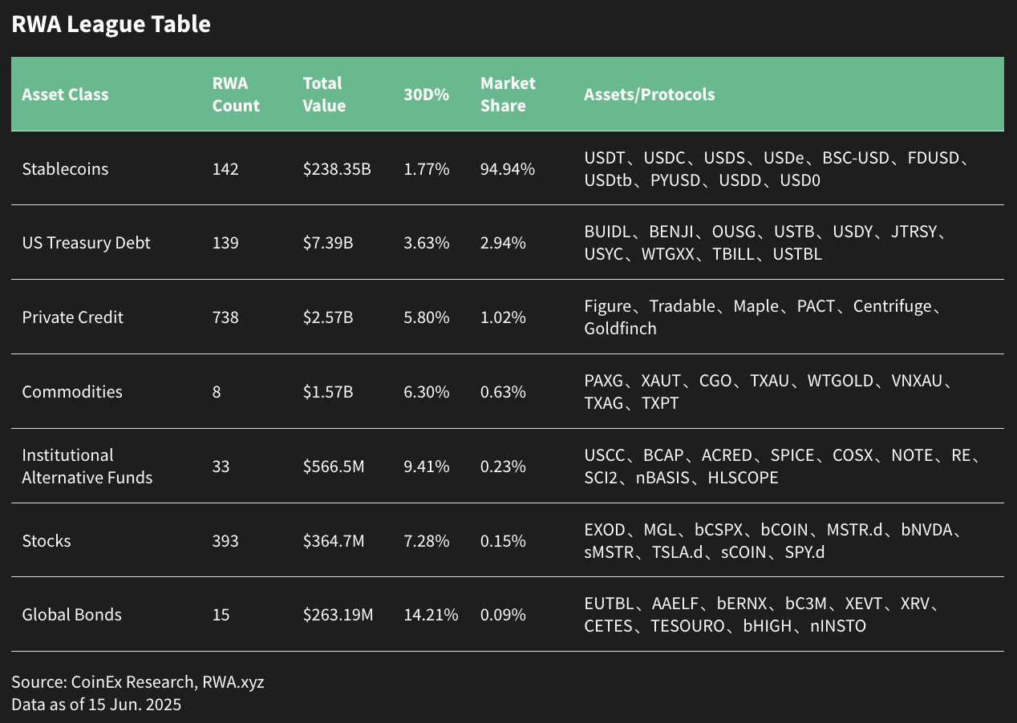Click the '0.15%' market share value
This screenshot has width=1017, height=723.
tap(503, 541)
